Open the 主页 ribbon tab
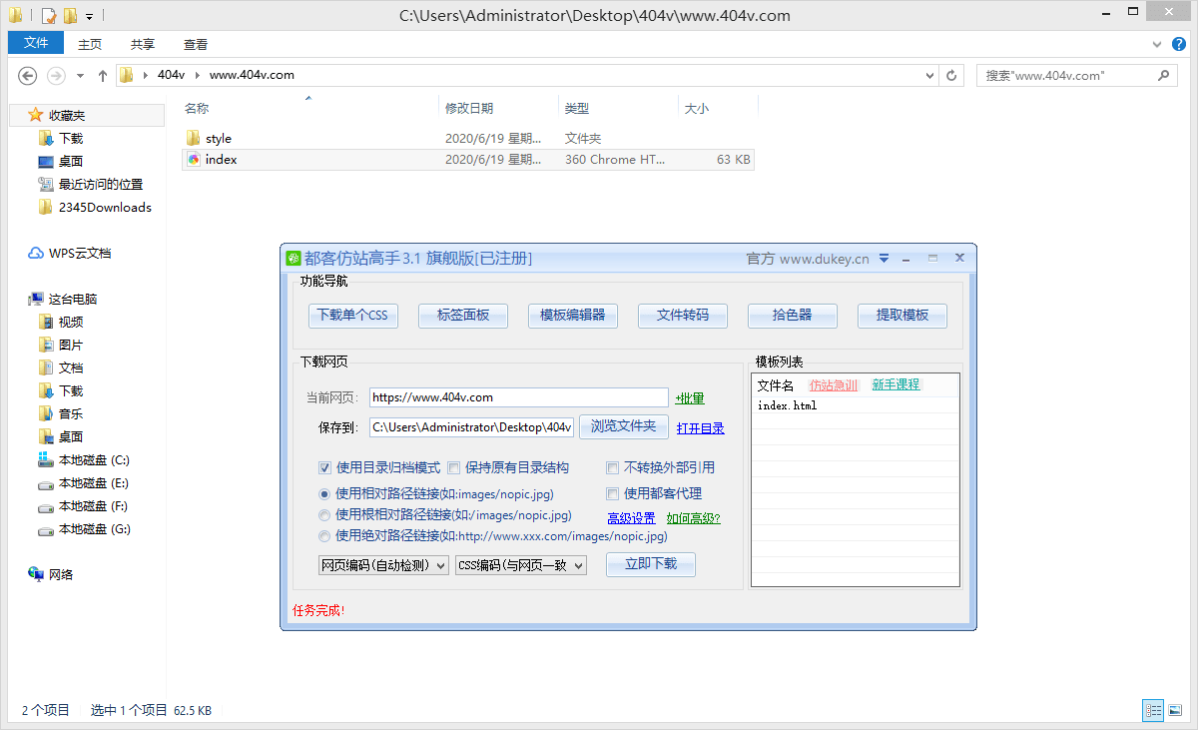 [x=89, y=43]
